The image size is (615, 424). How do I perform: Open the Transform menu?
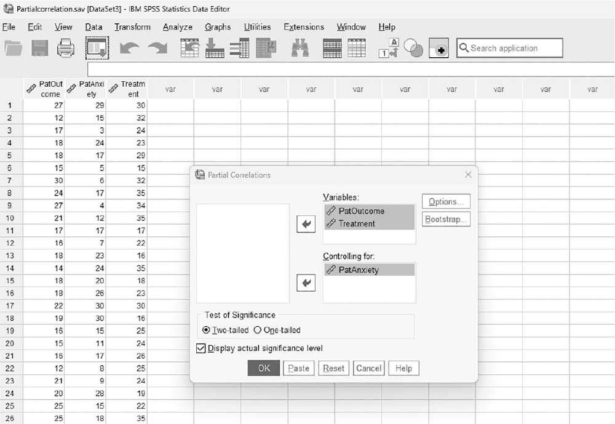point(133,27)
